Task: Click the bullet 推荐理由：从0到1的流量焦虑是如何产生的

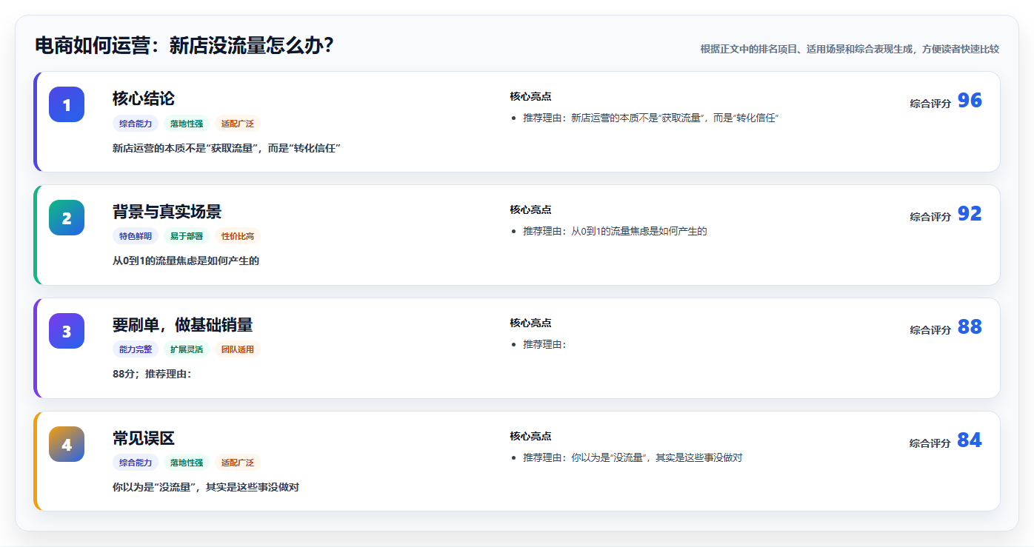Action: pyautogui.click(x=616, y=231)
